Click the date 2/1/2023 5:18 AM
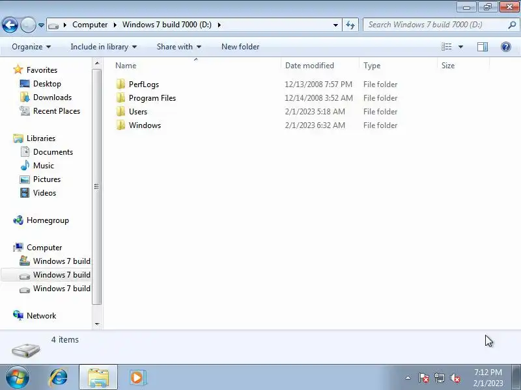Image resolution: width=521 pixels, height=390 pixels. [315, 112]
